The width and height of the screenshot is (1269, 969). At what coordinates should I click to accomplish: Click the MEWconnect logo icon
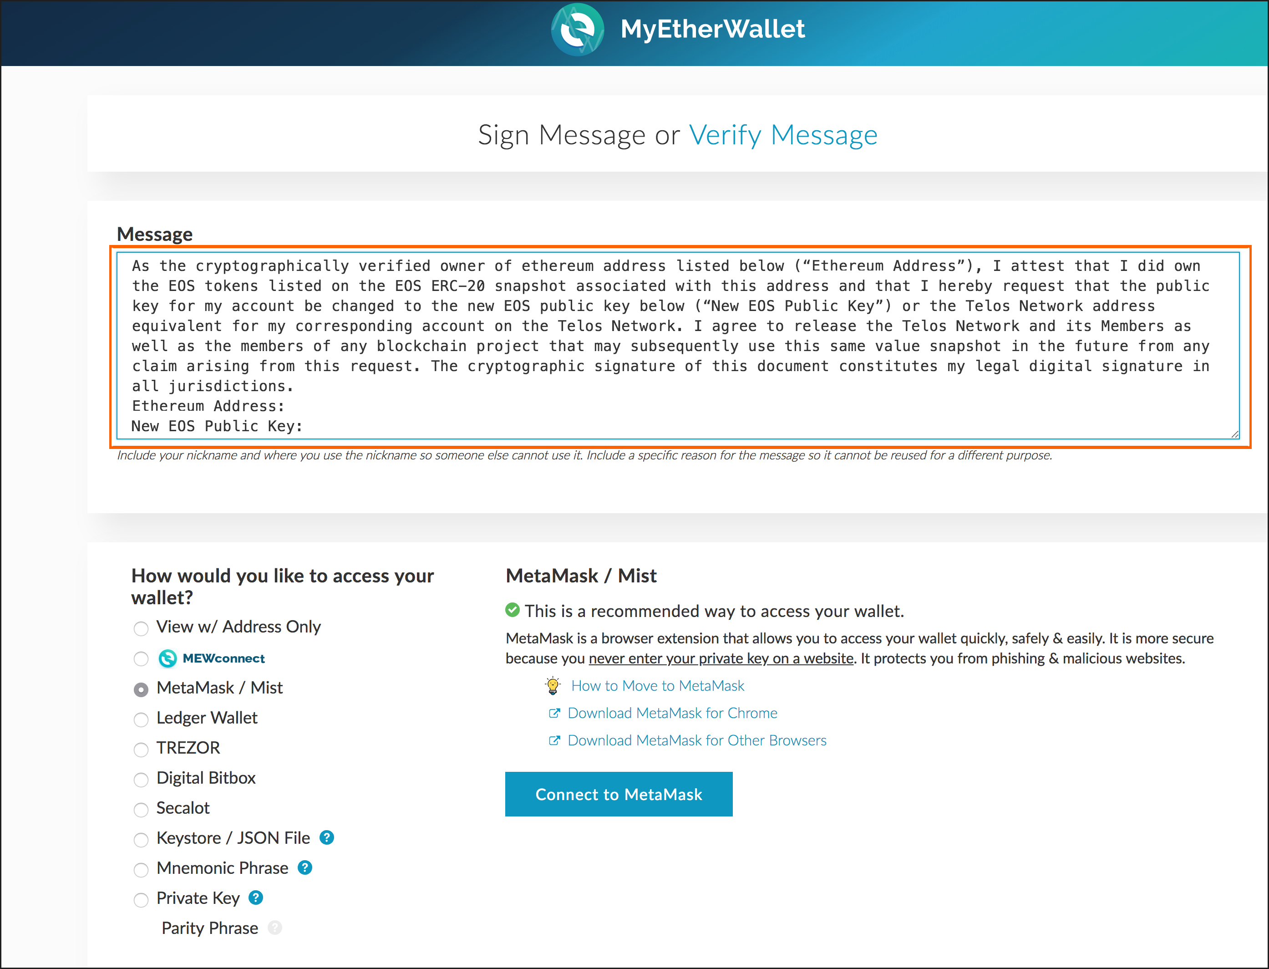pyautogui.click(x=167, y=658)
